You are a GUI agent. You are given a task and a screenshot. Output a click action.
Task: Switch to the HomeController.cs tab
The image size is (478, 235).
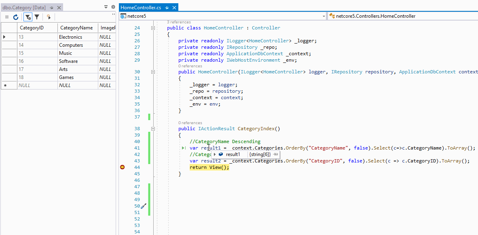141,8
